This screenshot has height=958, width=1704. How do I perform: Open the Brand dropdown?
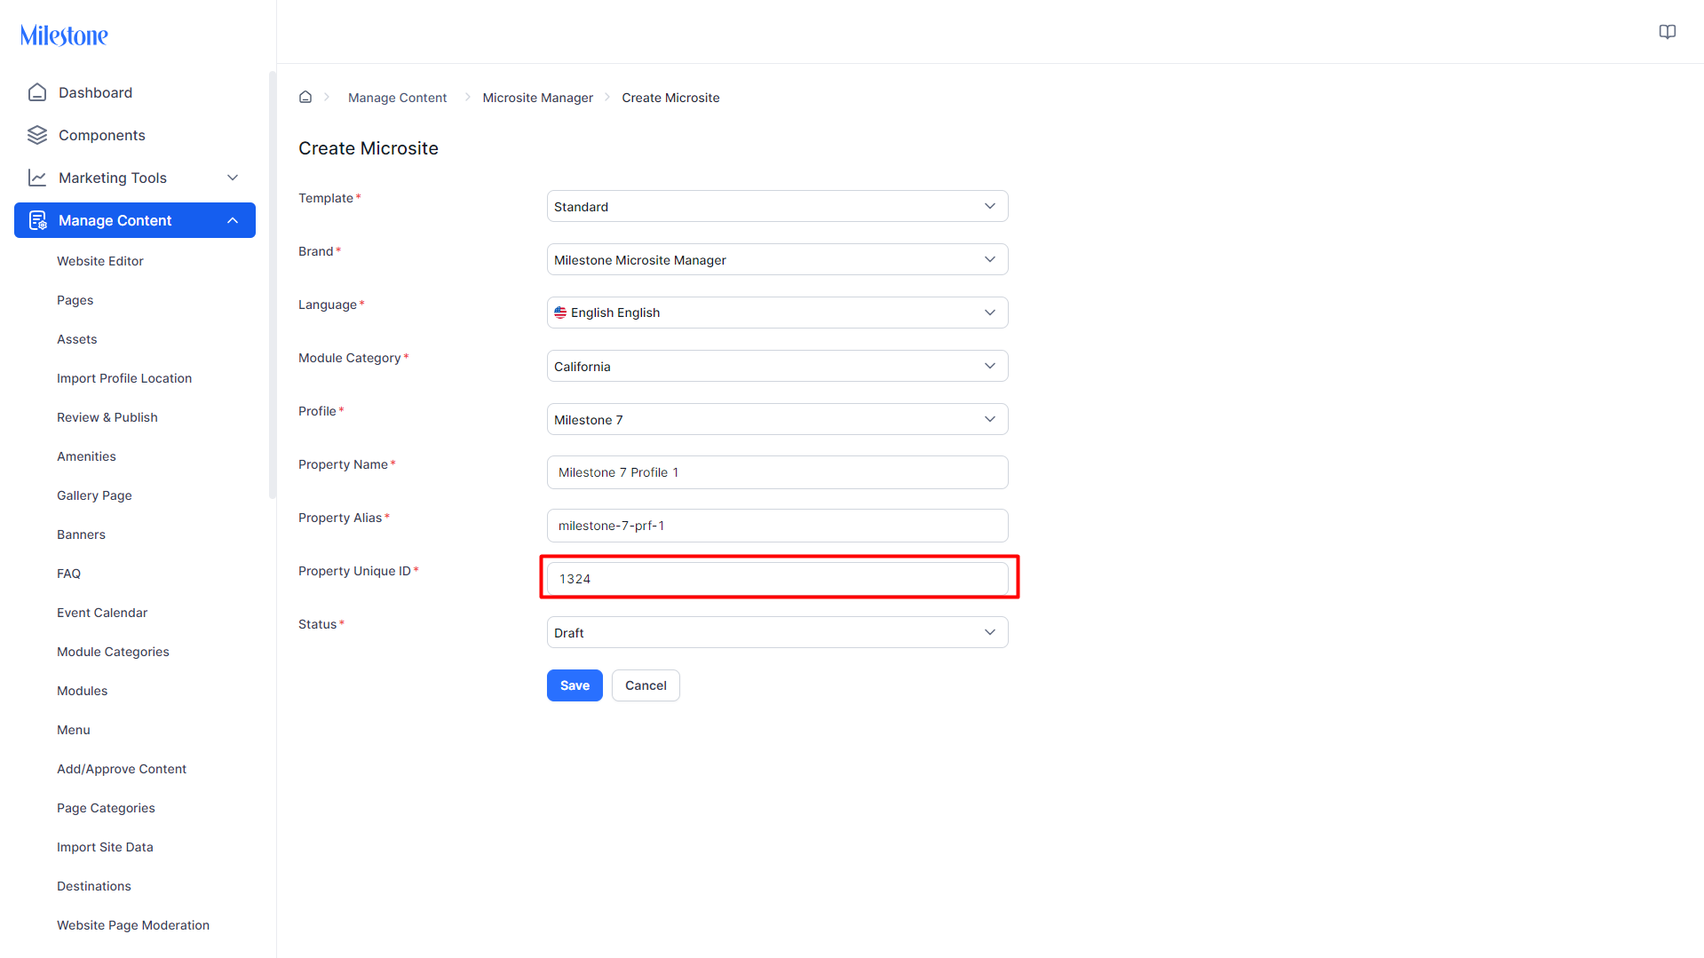tap(778, 259)
